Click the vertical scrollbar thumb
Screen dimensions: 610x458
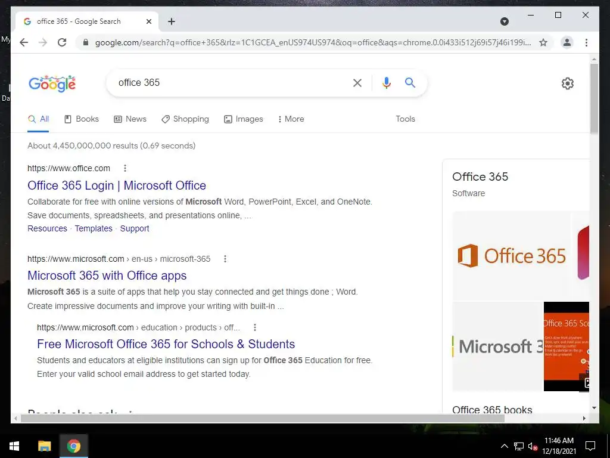594,98
